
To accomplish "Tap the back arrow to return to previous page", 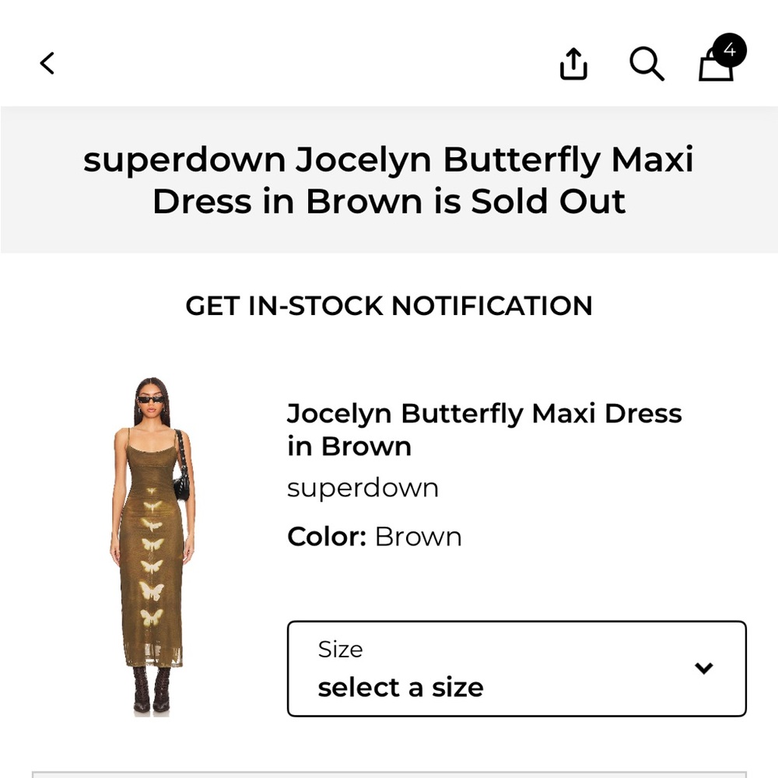I will pos(47,63).
